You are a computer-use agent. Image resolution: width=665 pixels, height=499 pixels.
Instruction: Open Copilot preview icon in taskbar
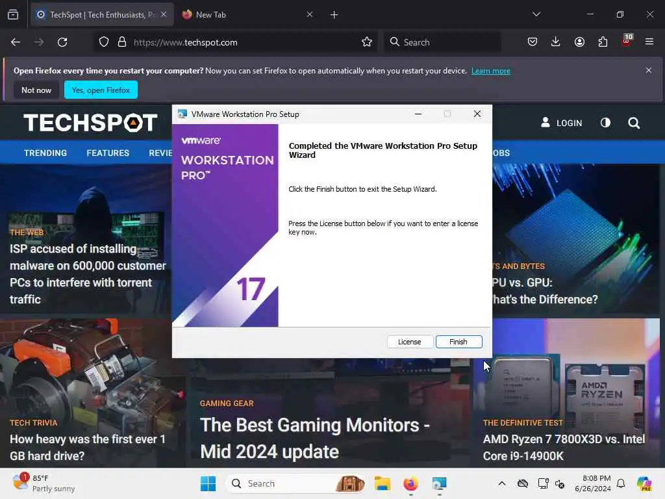[x=644, y=483]
